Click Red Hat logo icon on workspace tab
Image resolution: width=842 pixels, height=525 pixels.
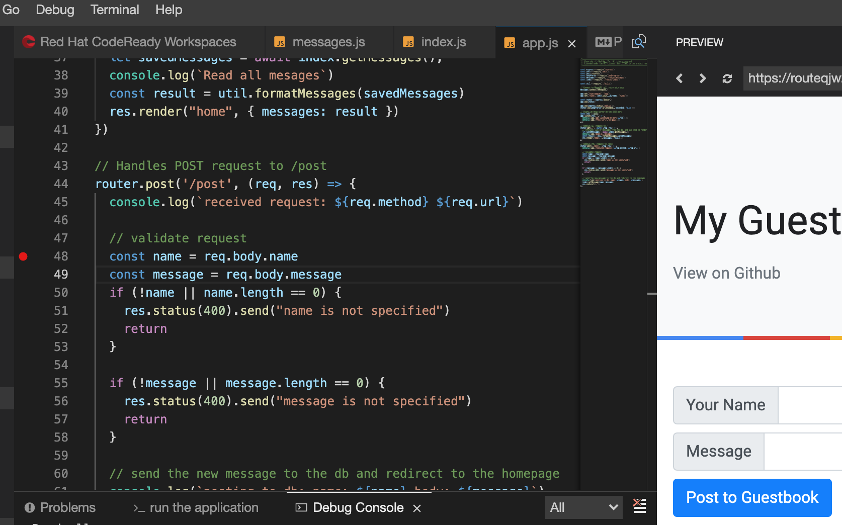click(29, 42)
